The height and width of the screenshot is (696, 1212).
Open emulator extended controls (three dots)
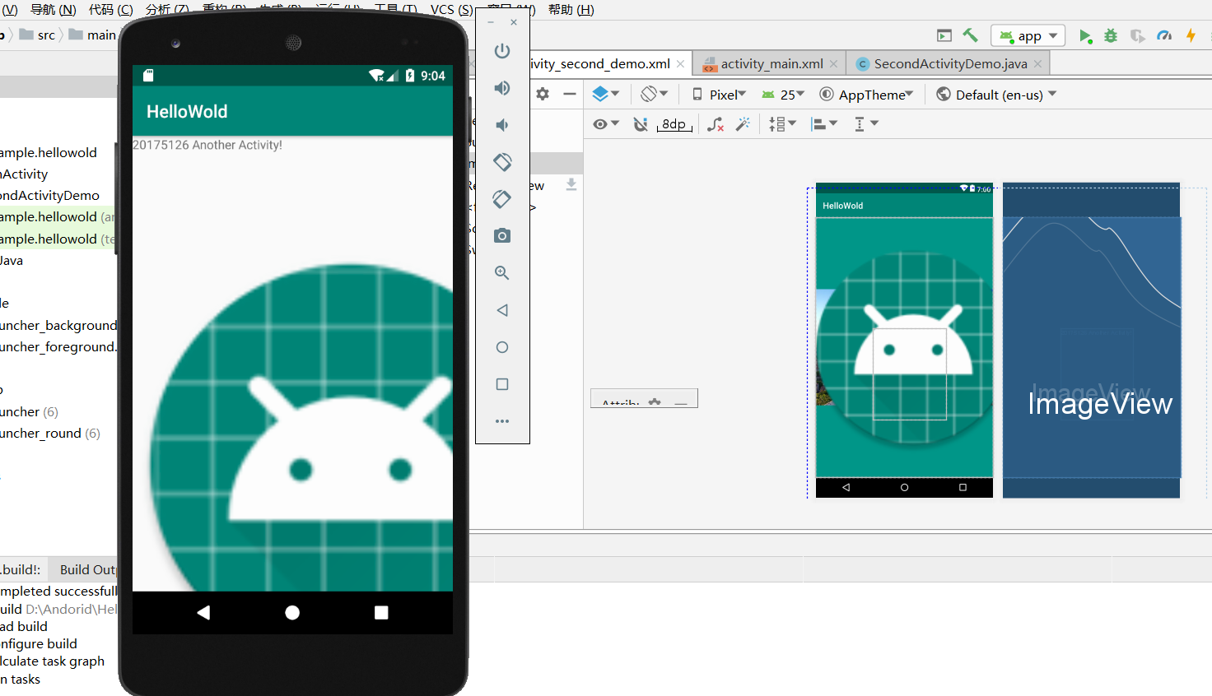(x=502, y=421)
